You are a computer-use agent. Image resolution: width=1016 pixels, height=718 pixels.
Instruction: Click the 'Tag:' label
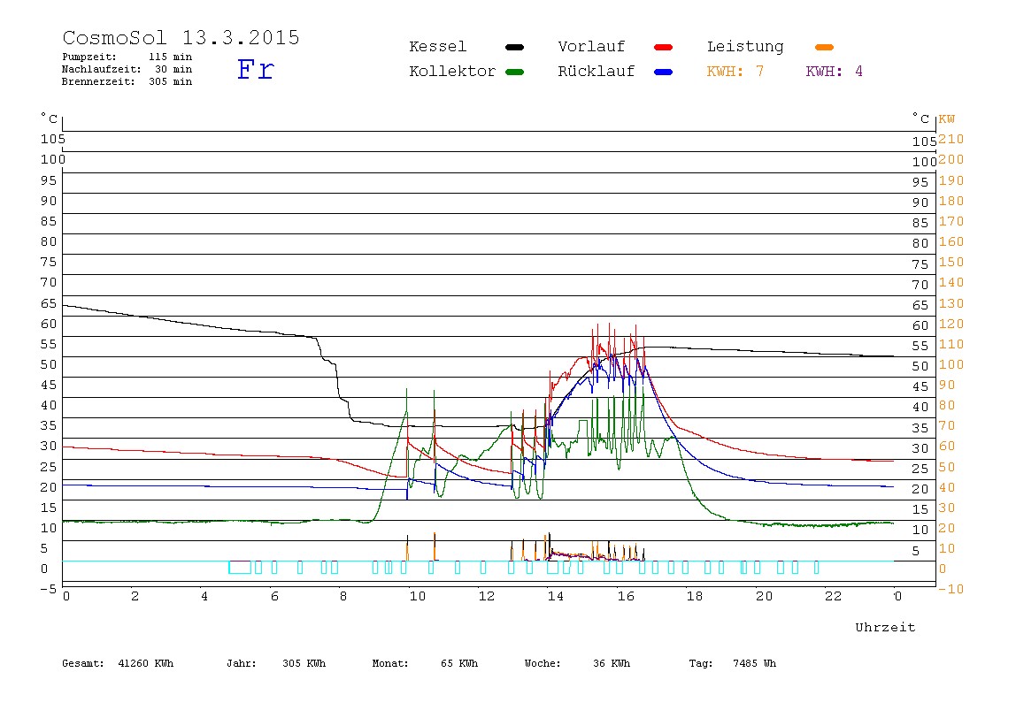(x=700, y=663)
